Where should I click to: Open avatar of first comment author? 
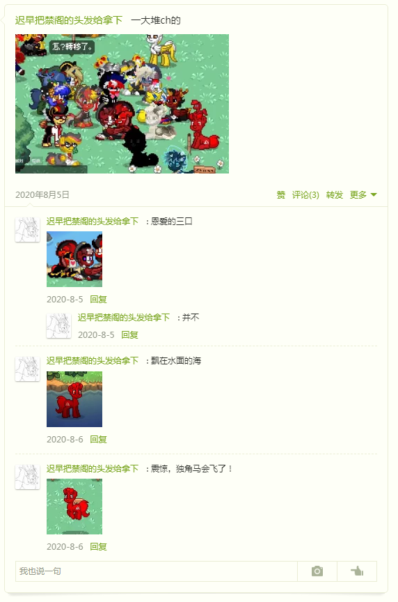(x=27, y=230)
